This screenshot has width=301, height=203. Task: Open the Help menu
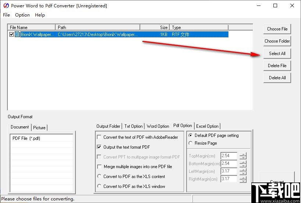[40, 15]
